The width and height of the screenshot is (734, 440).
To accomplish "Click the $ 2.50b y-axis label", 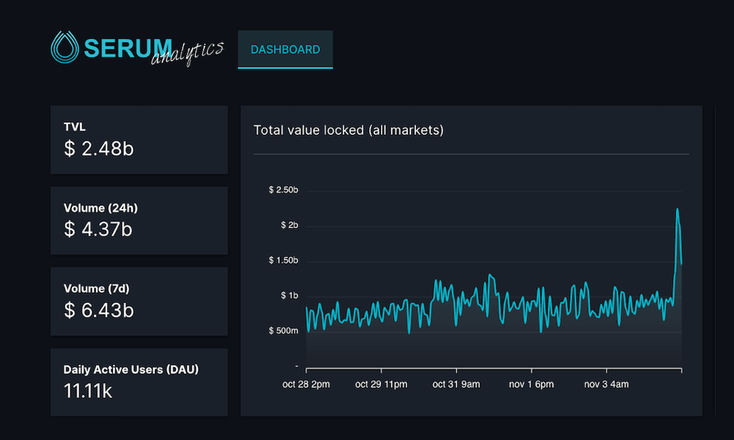I will pyautogui.click(x=283, y=190).
